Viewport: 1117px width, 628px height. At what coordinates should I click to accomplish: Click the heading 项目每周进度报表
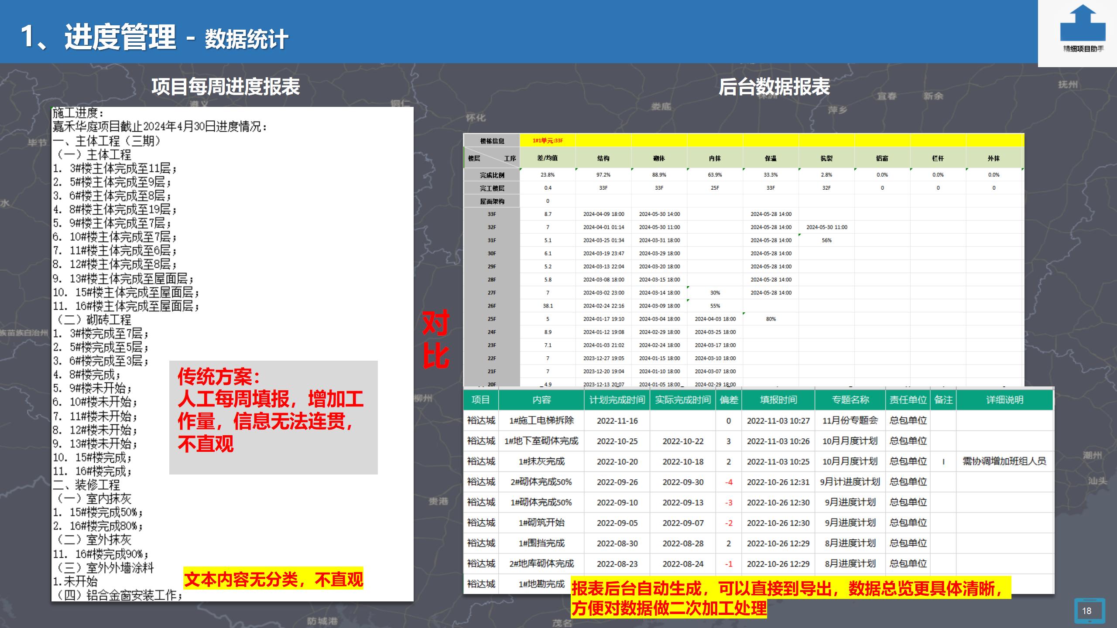[226, 86]
